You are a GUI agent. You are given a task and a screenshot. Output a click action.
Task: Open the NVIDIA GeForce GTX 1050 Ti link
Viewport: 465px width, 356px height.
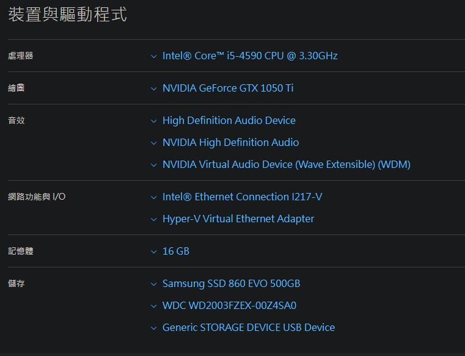coord(228,88)
